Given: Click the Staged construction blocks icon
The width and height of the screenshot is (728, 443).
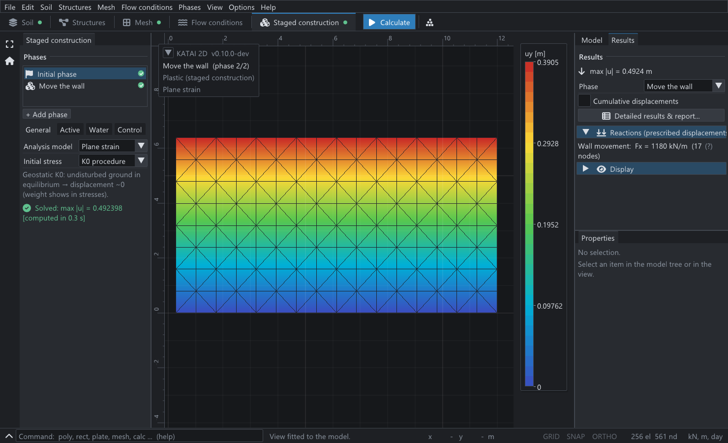Looking at the screenshot, I should click(x=265, y=23).
